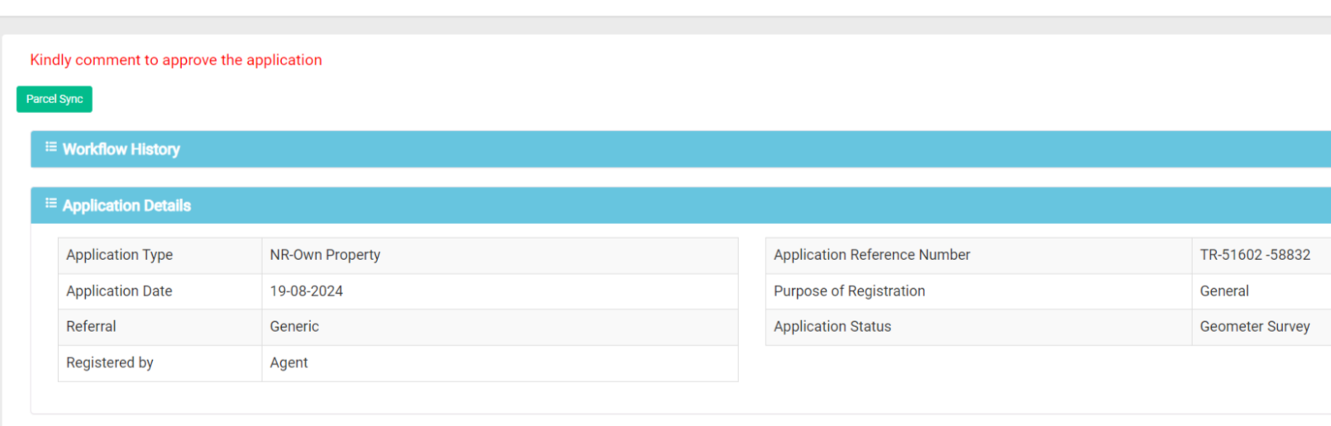The image size is (1331, 426).
Task: Click the Application Type label cell
Action: coord(160,256)
